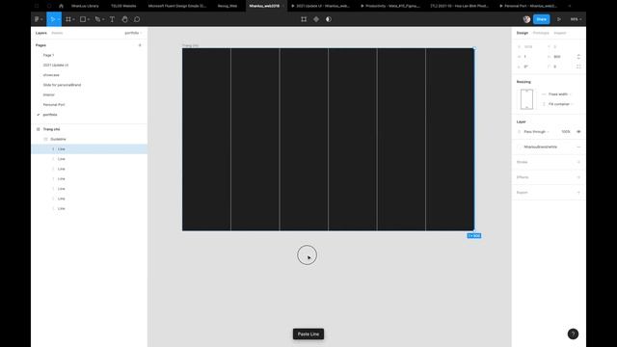
Task: Open the Move tool dropdown arrow
Action: 59,19
